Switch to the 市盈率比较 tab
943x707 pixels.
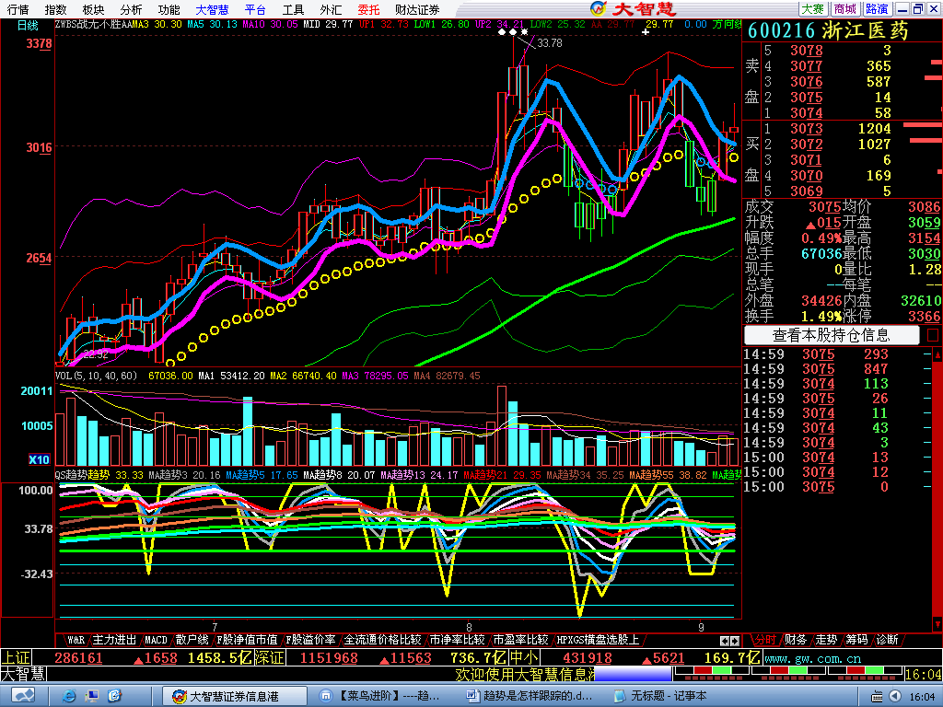[x=521, y=640]
